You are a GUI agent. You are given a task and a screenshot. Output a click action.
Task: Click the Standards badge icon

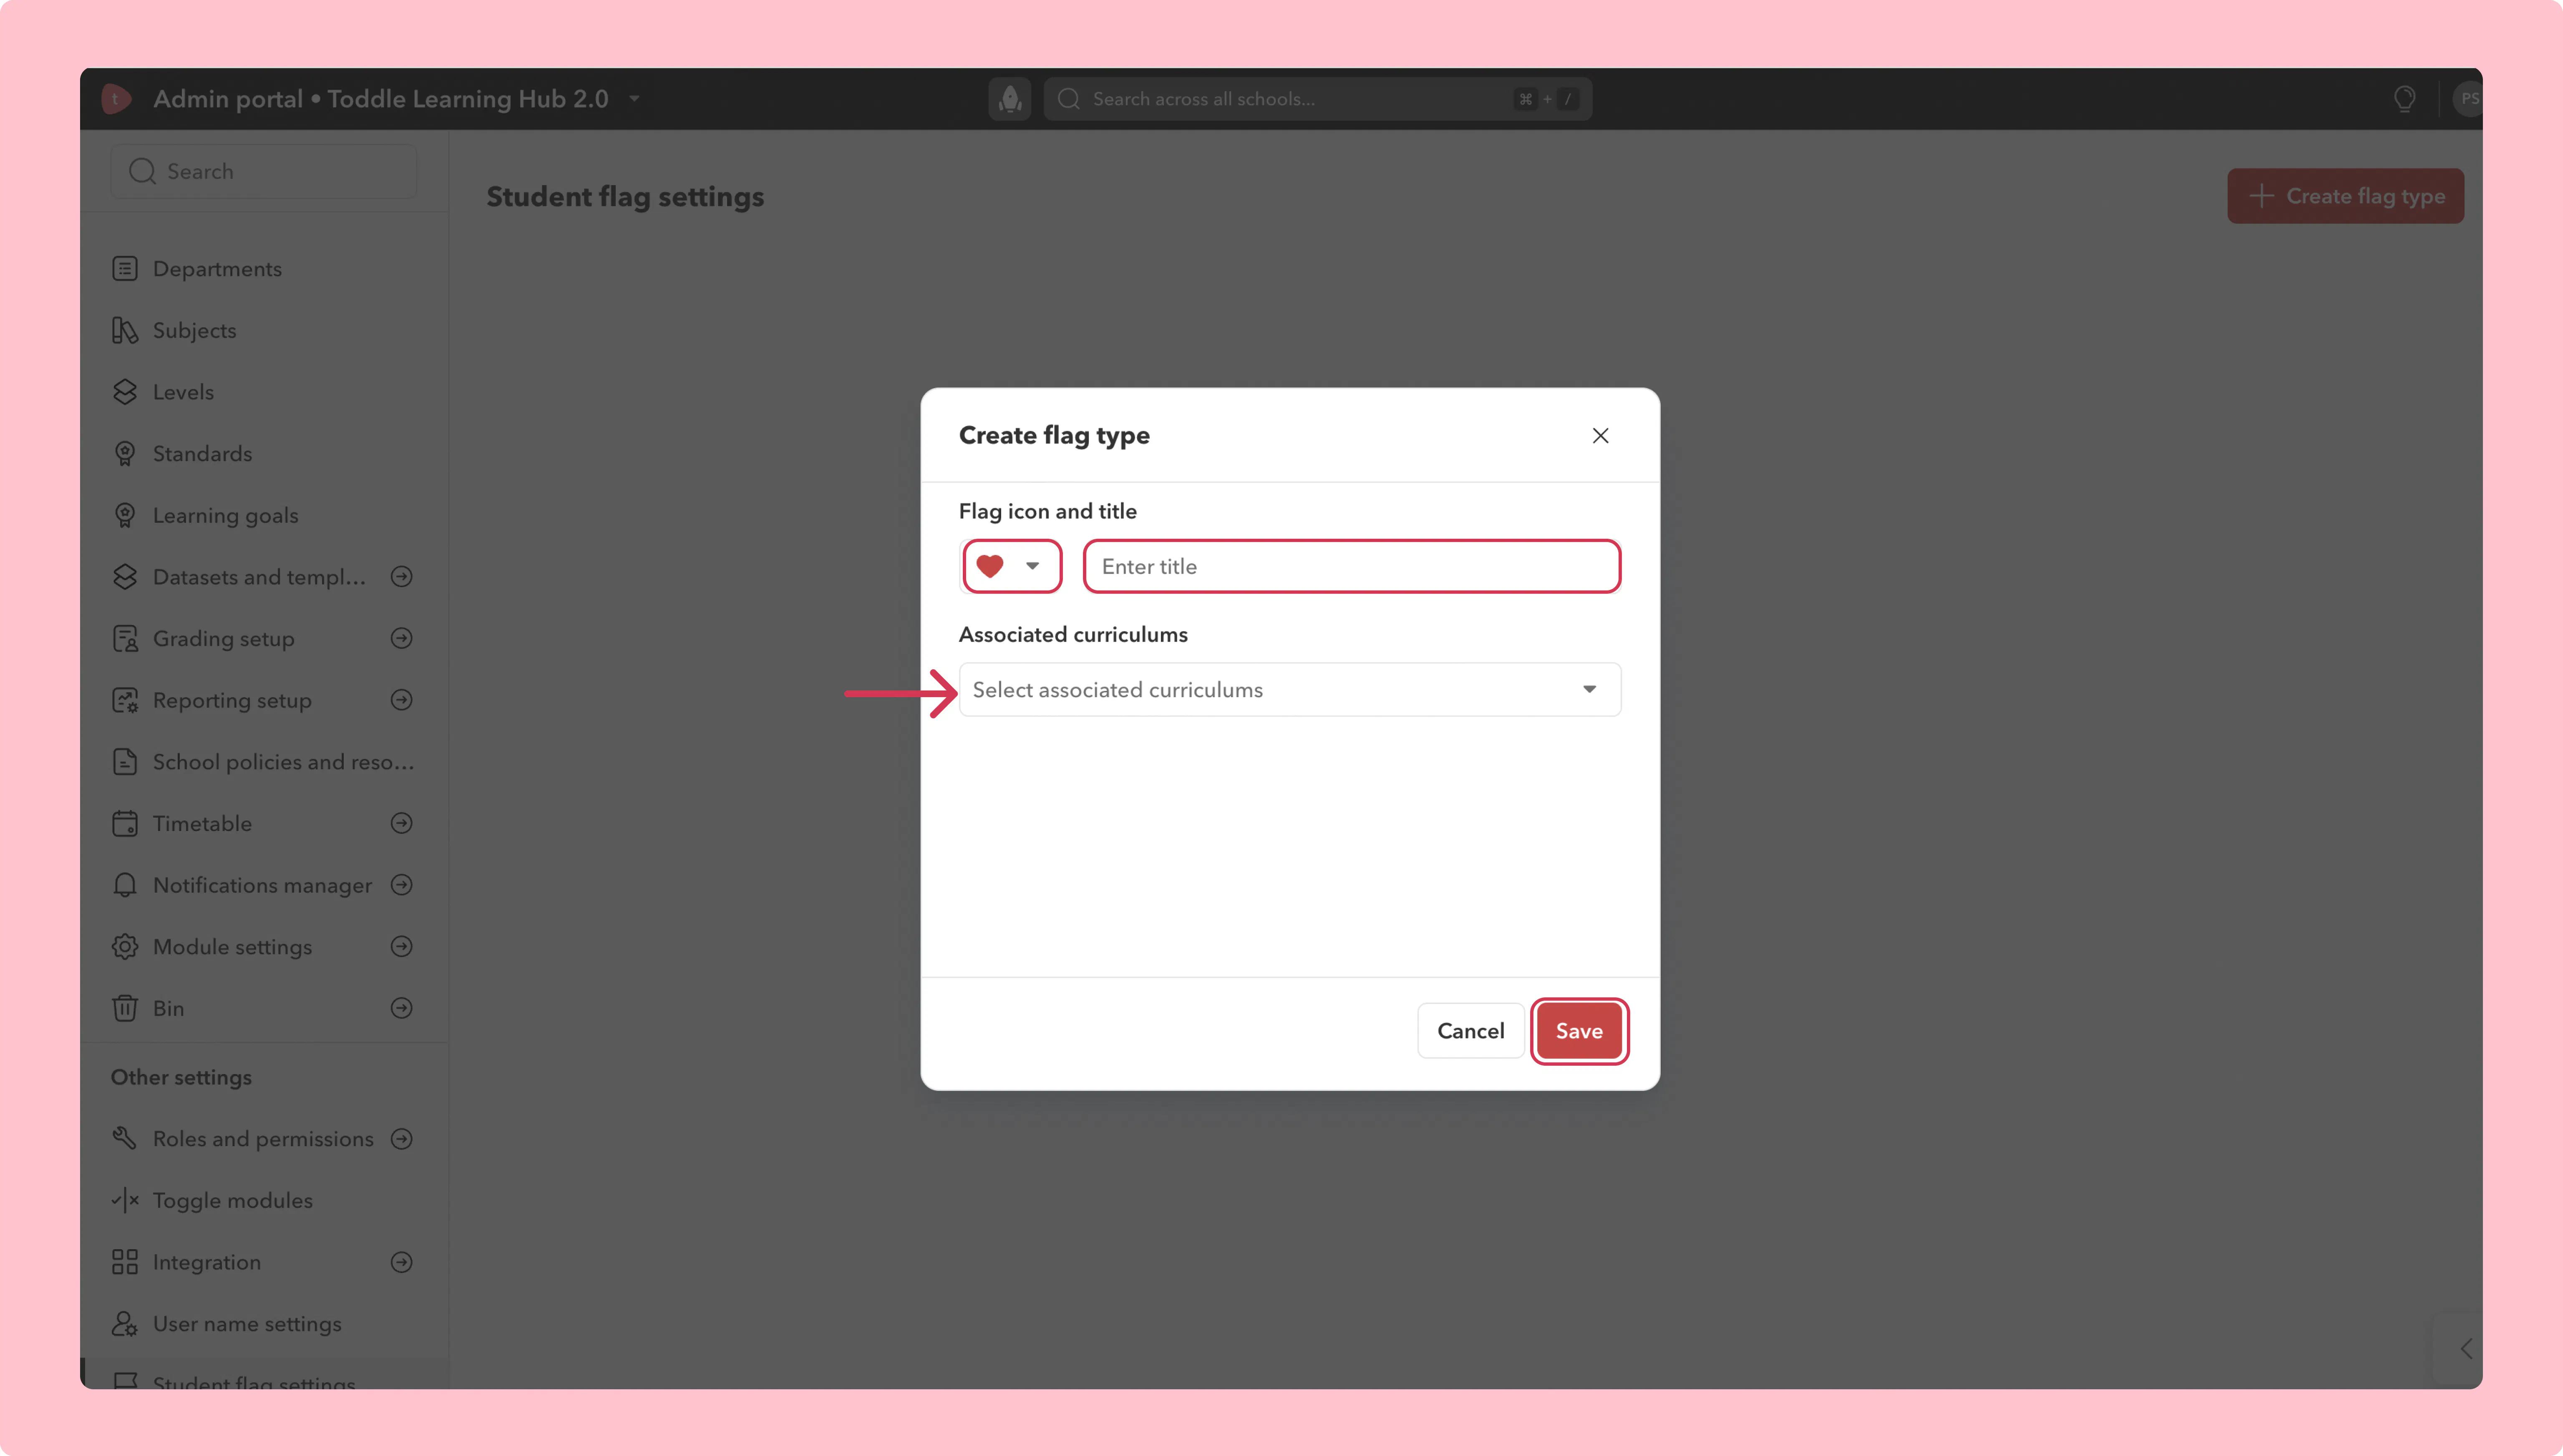point(125,454)
